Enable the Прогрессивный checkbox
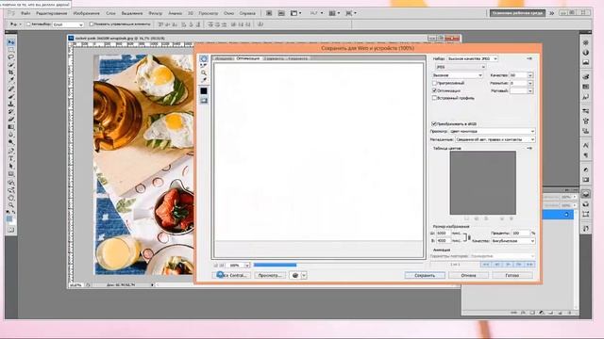Viewport: 604px width, 339px height. click(x=434, y=83)
